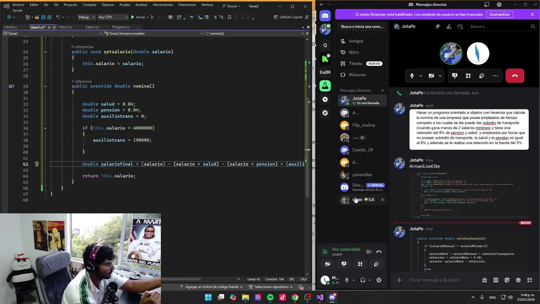This screenshot has height=304, width=540.
Task: Open Misiones in the Discord sidebar
Action: click(x=363, y=75)
